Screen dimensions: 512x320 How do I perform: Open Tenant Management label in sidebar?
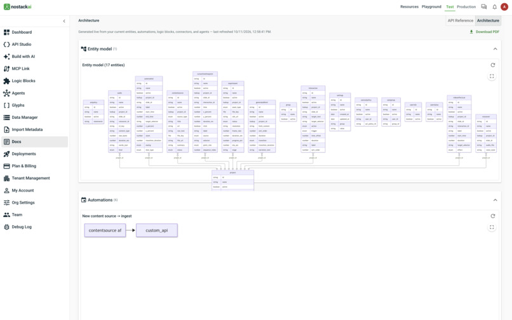pyautogui.click(x=31, y=178)
